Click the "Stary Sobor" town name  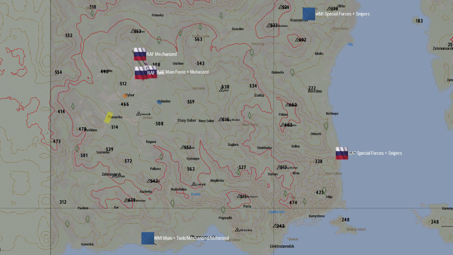pyautogui.click(x=187, y=120)
